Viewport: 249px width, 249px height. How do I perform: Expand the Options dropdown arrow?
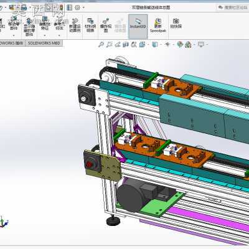(83, 8)
